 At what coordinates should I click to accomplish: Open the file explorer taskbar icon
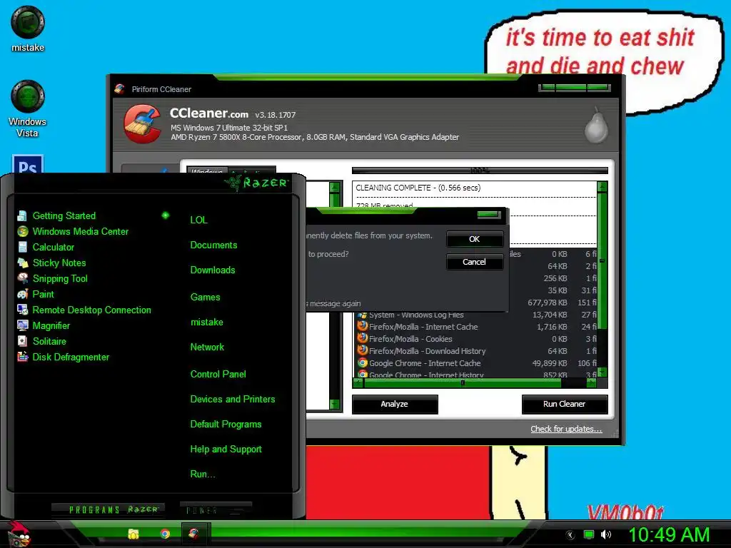[x=133, y=534]
